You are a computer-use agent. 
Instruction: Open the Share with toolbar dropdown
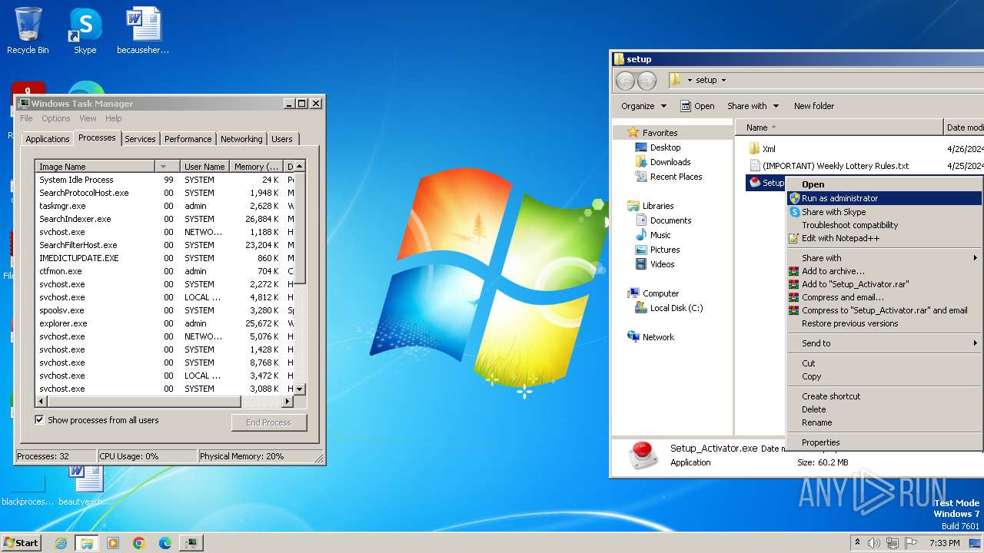pyautogui.click(x=753, y=106)
